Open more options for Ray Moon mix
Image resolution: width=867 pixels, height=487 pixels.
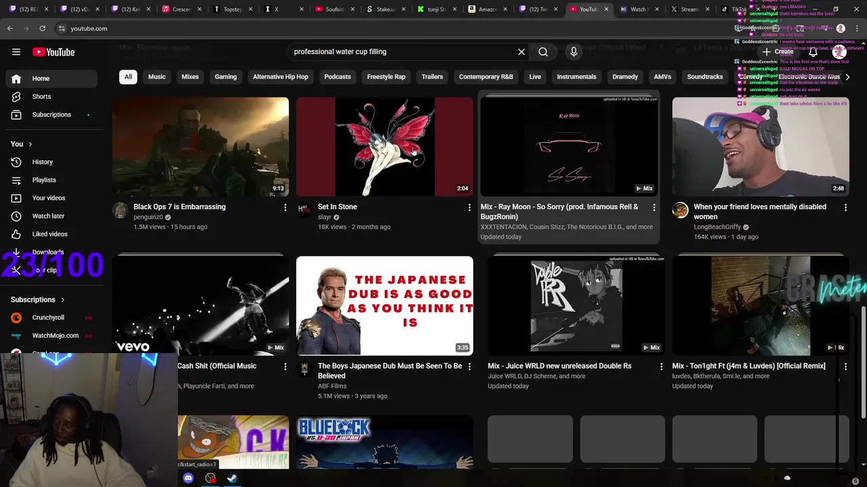coord(654,208)
